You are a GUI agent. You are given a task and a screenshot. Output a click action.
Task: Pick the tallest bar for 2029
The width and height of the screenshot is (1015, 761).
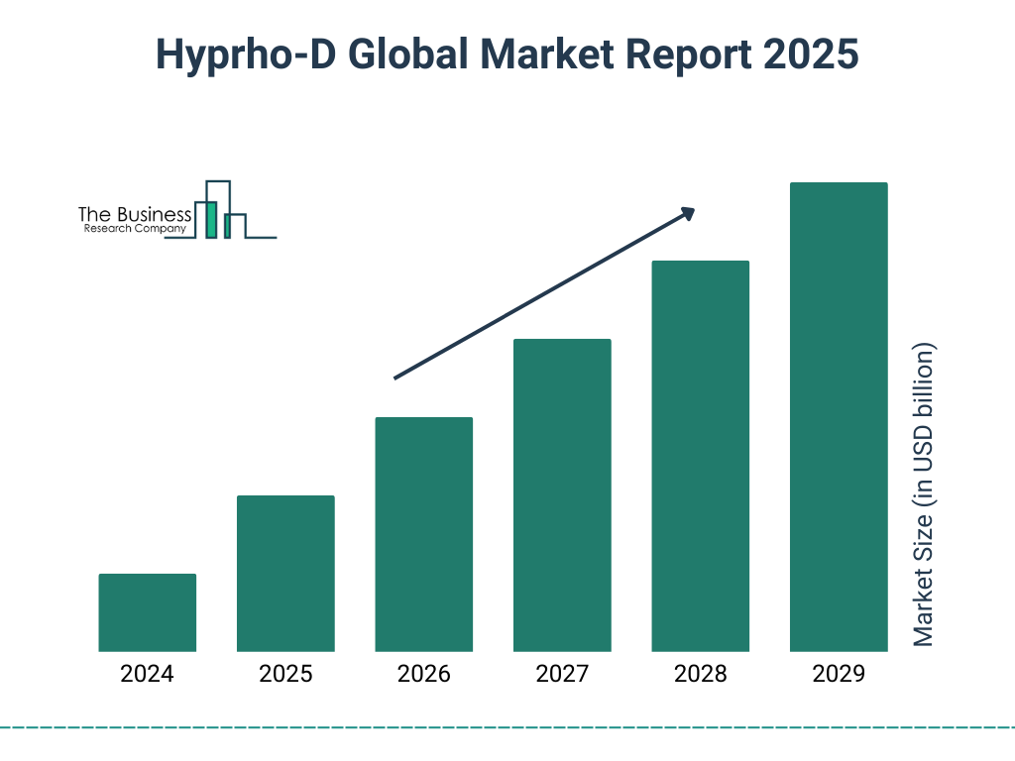click(838, 416)
